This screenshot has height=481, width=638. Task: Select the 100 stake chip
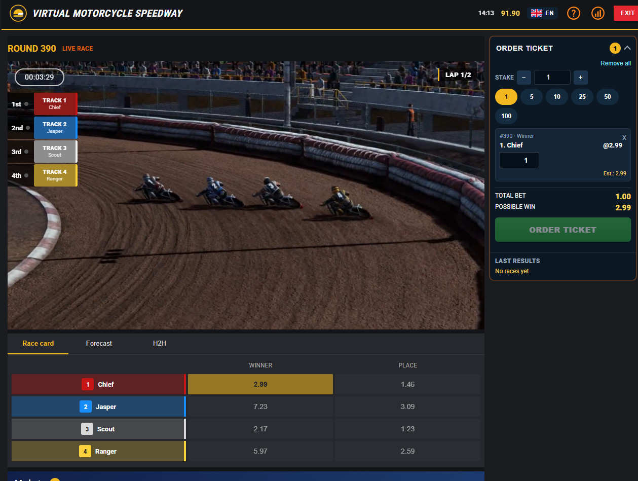[x=506, y=116]
